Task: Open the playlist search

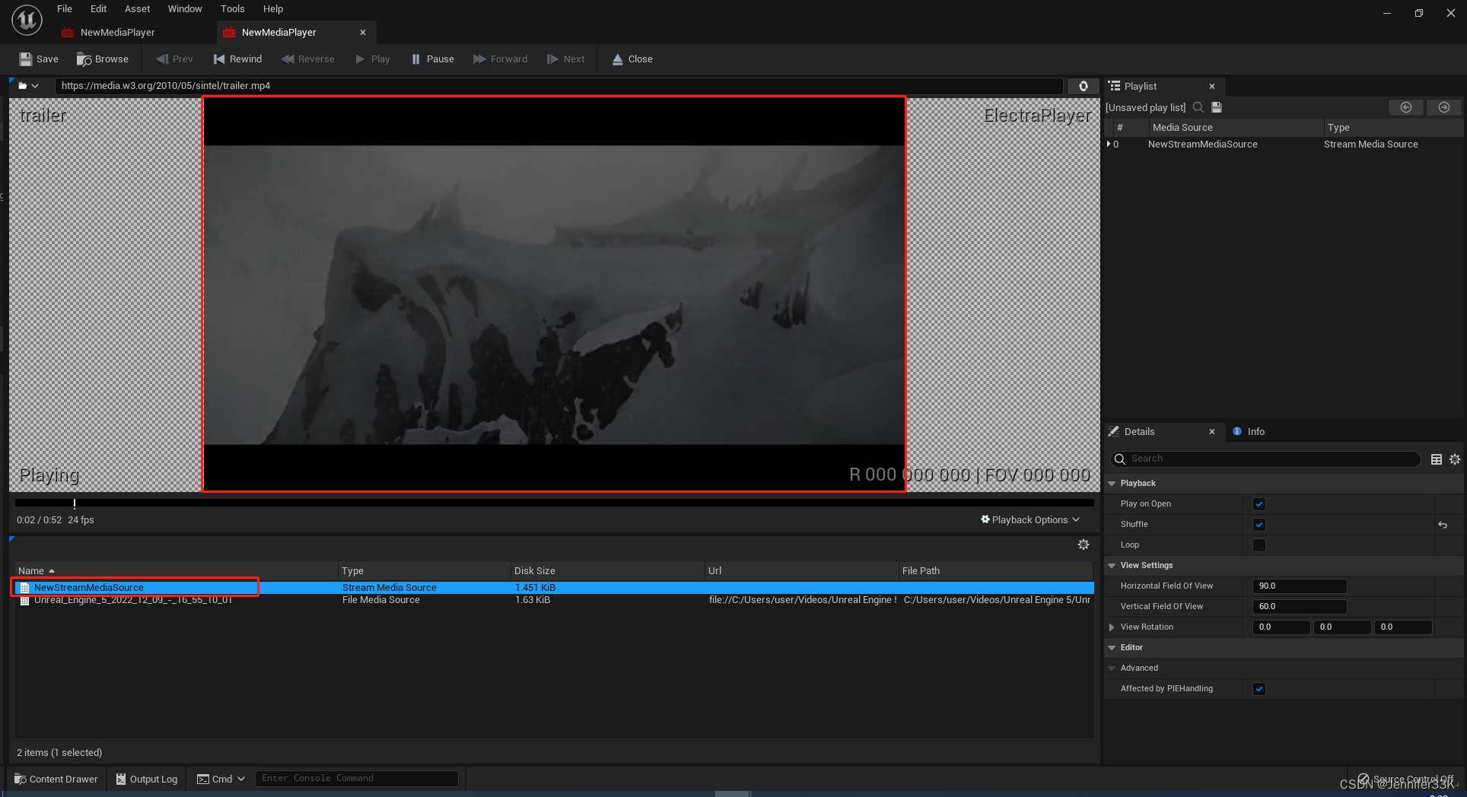Action: tap(1199, 107)
